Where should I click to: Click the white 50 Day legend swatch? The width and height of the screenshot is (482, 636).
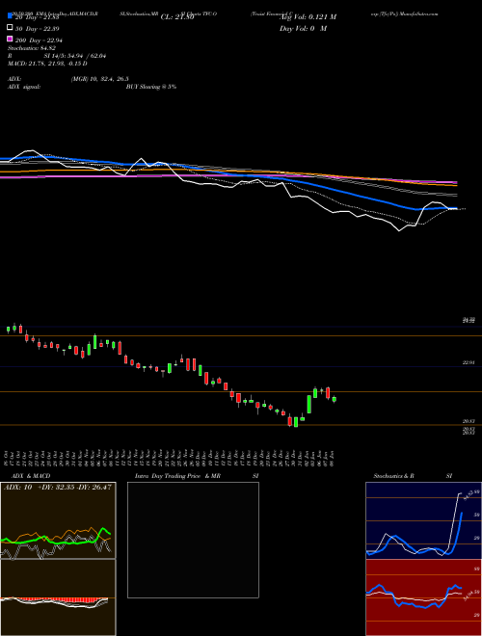11,28
